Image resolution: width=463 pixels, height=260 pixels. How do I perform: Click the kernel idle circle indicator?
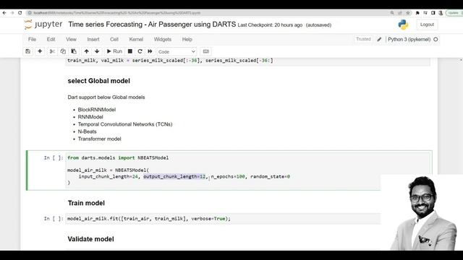pos(436,39)
